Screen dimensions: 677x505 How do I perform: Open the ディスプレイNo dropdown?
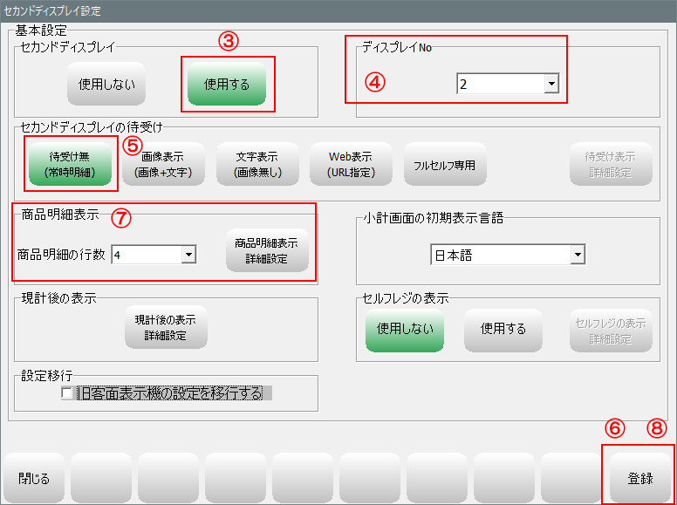[x=550, y=85]
